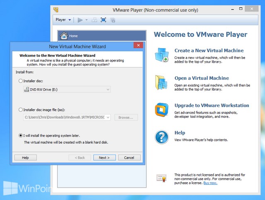Click the wizard Help button
The width and height of the screenshot is (265, 200).
point(26,158)
